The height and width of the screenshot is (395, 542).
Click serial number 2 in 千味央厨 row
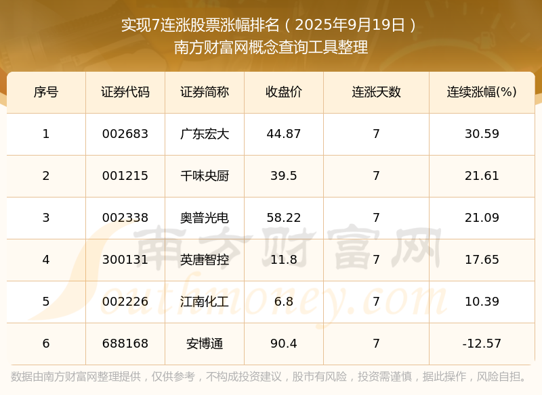(46, 176)
